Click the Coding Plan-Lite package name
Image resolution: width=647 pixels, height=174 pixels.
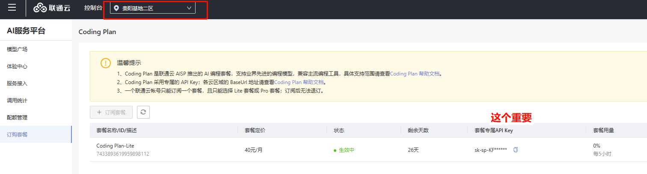click(x=115, y=146)
